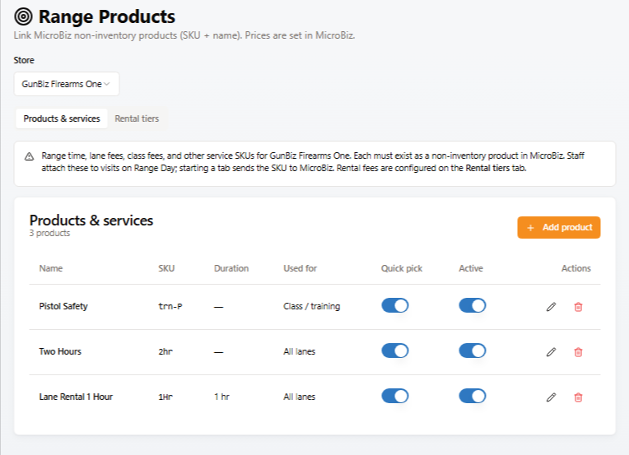629x455 pixels.
Task: Open the GunBiz Firearms One store dropdown
Action: [x=67, y=84]
